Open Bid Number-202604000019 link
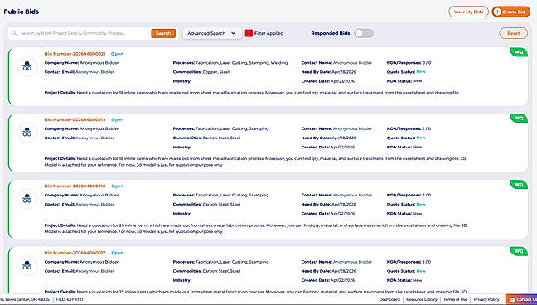The width and height of the screenshot is (537, 305). click(x=75, y=120)
